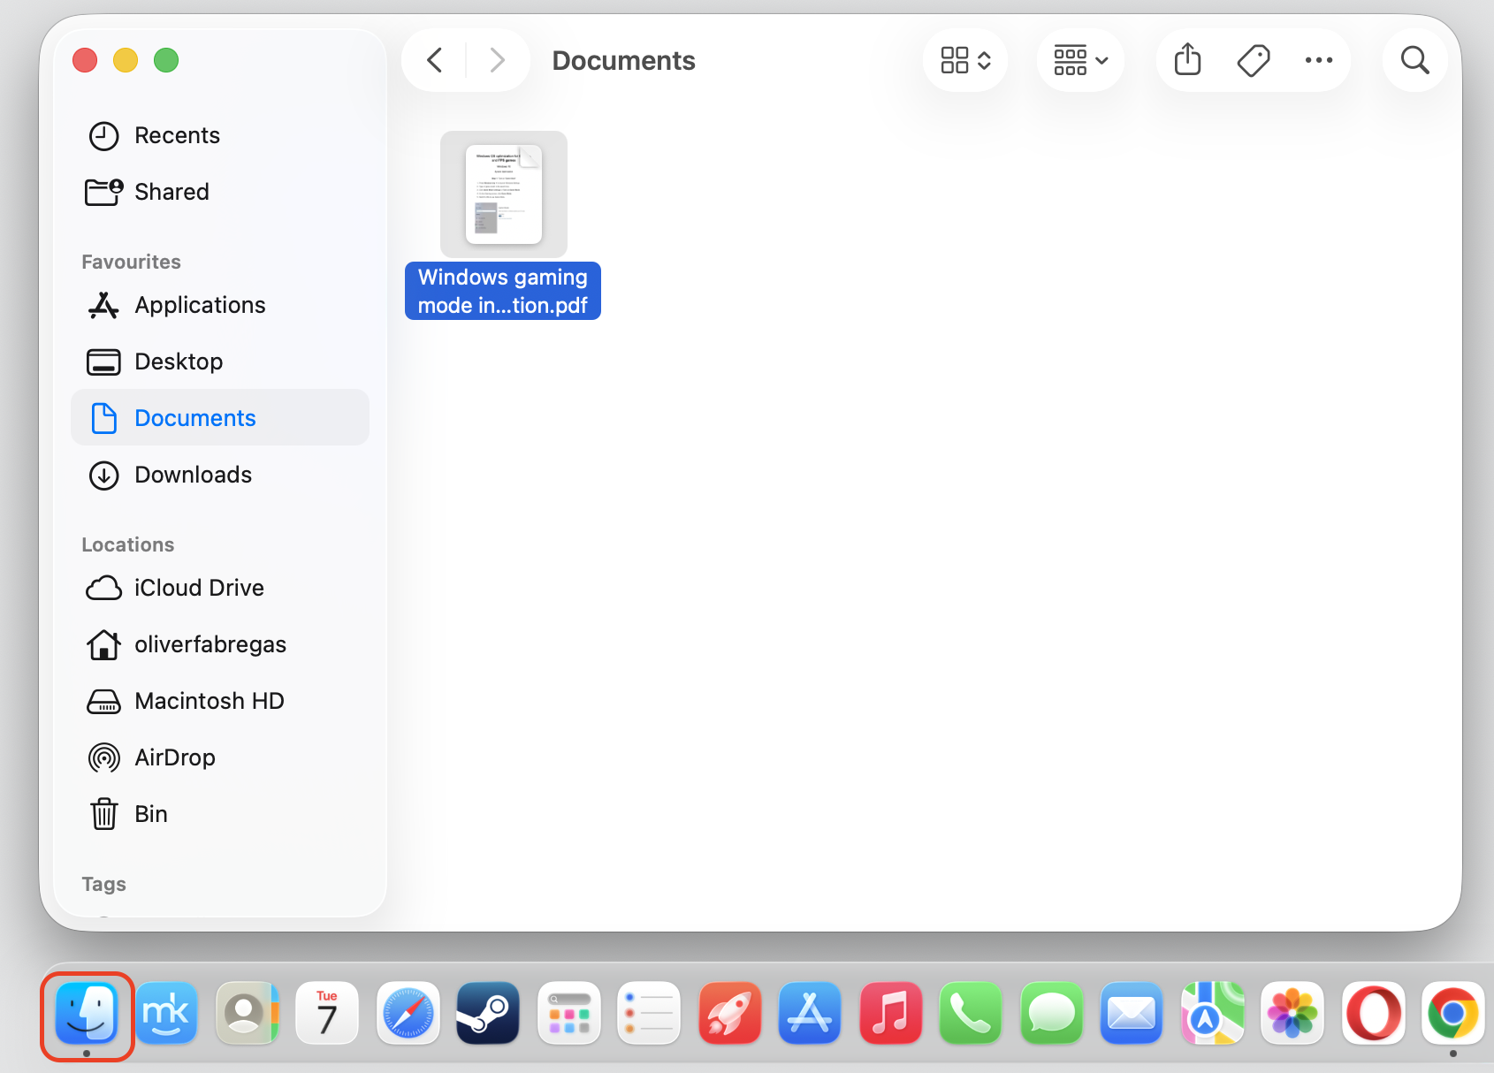Minimize the window with yellow button
1494x1073 pixels.
click(126, 60)
